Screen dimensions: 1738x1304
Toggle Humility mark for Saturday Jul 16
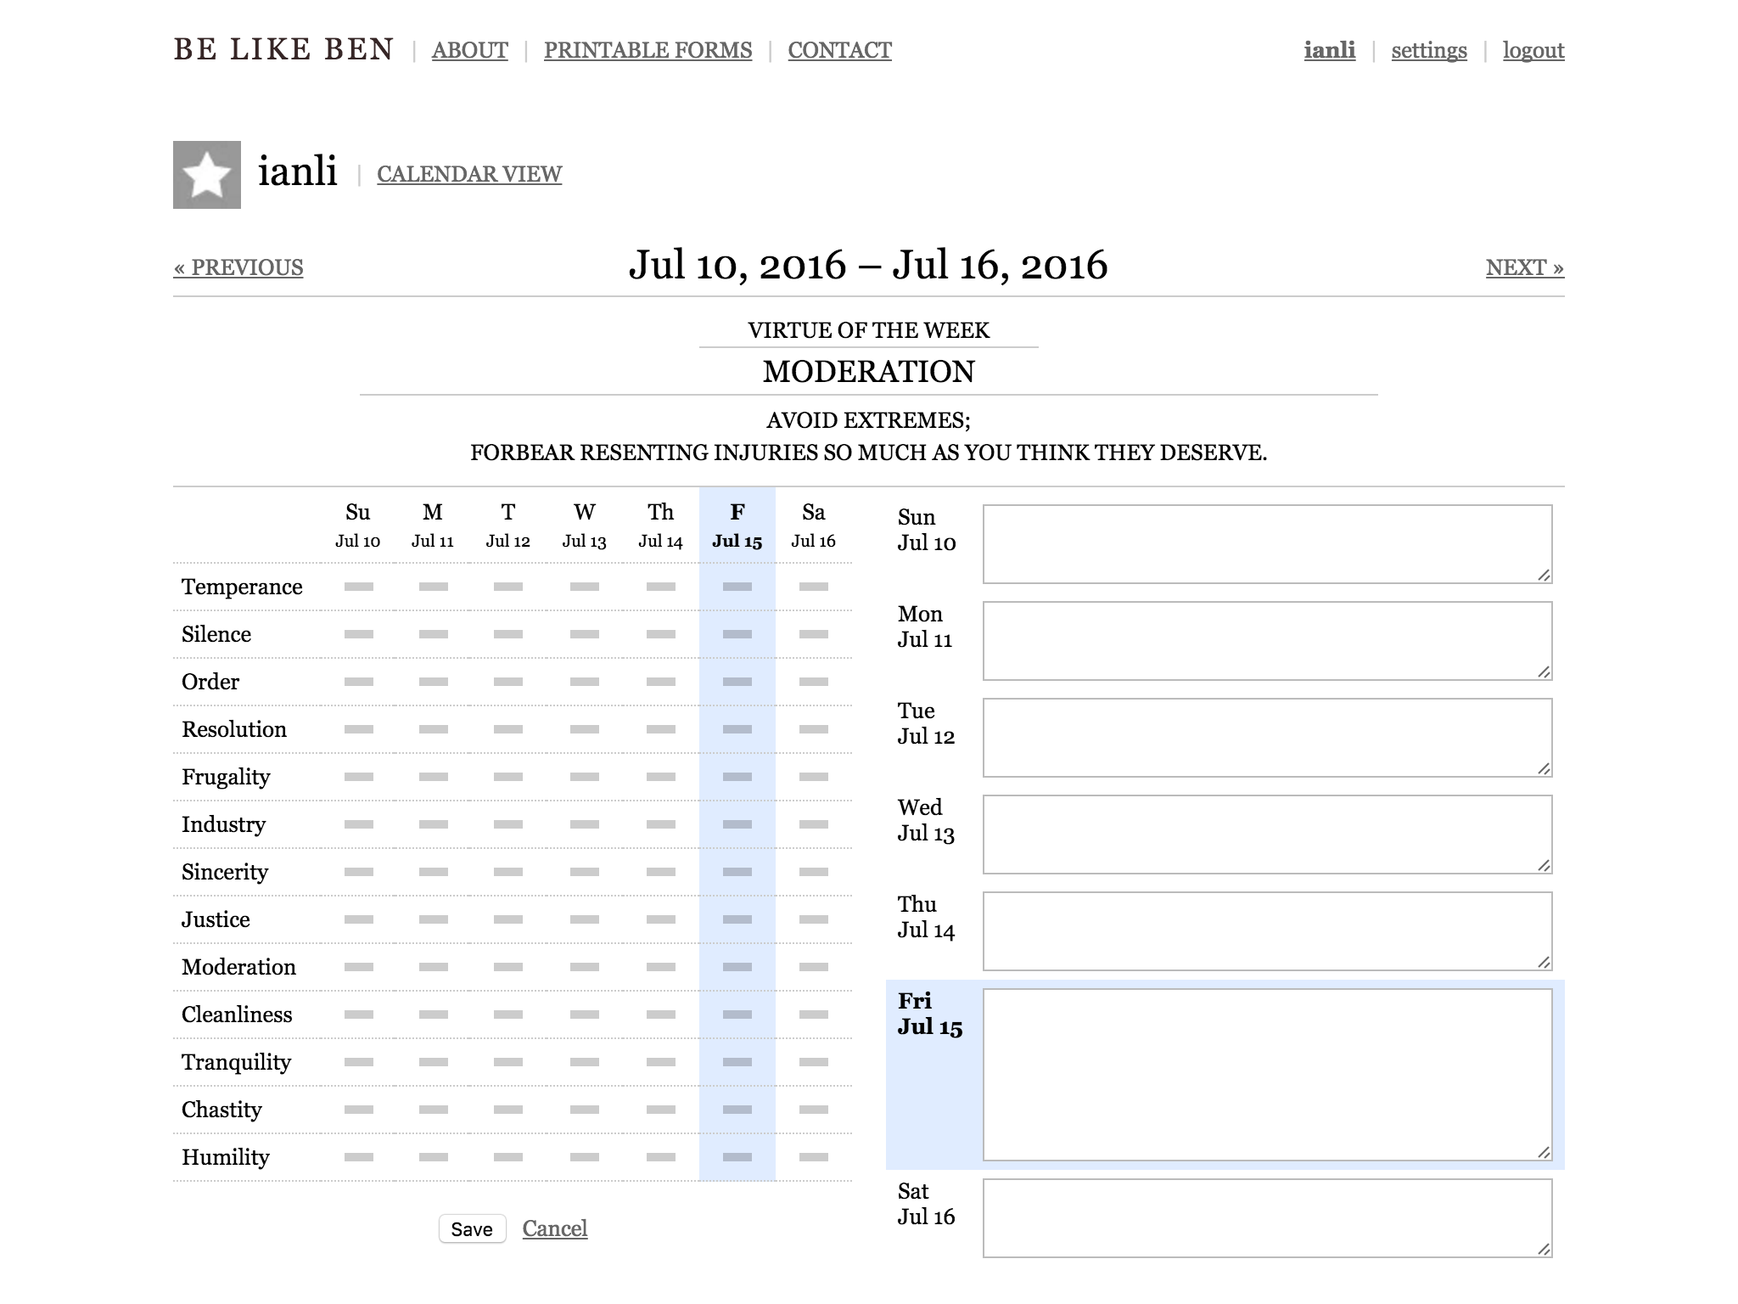tap(814, 1157)
